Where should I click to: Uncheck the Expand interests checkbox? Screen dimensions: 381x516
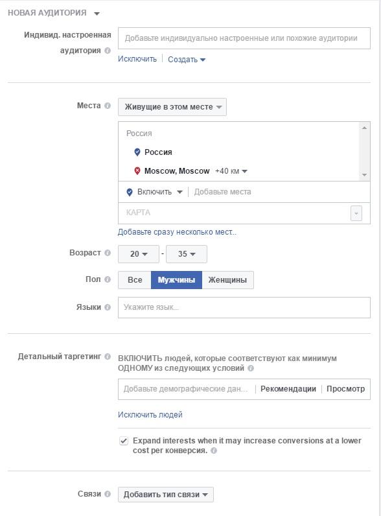pos(124,441)
